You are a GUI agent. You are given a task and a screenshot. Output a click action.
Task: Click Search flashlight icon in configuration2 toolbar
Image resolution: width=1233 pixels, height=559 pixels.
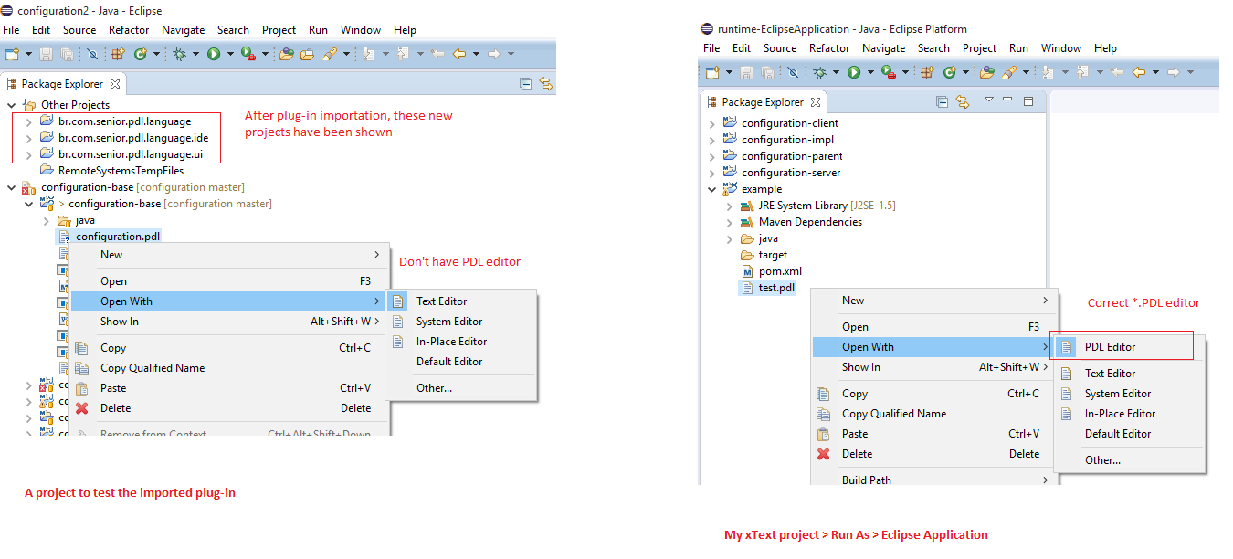tap(329, 54)
